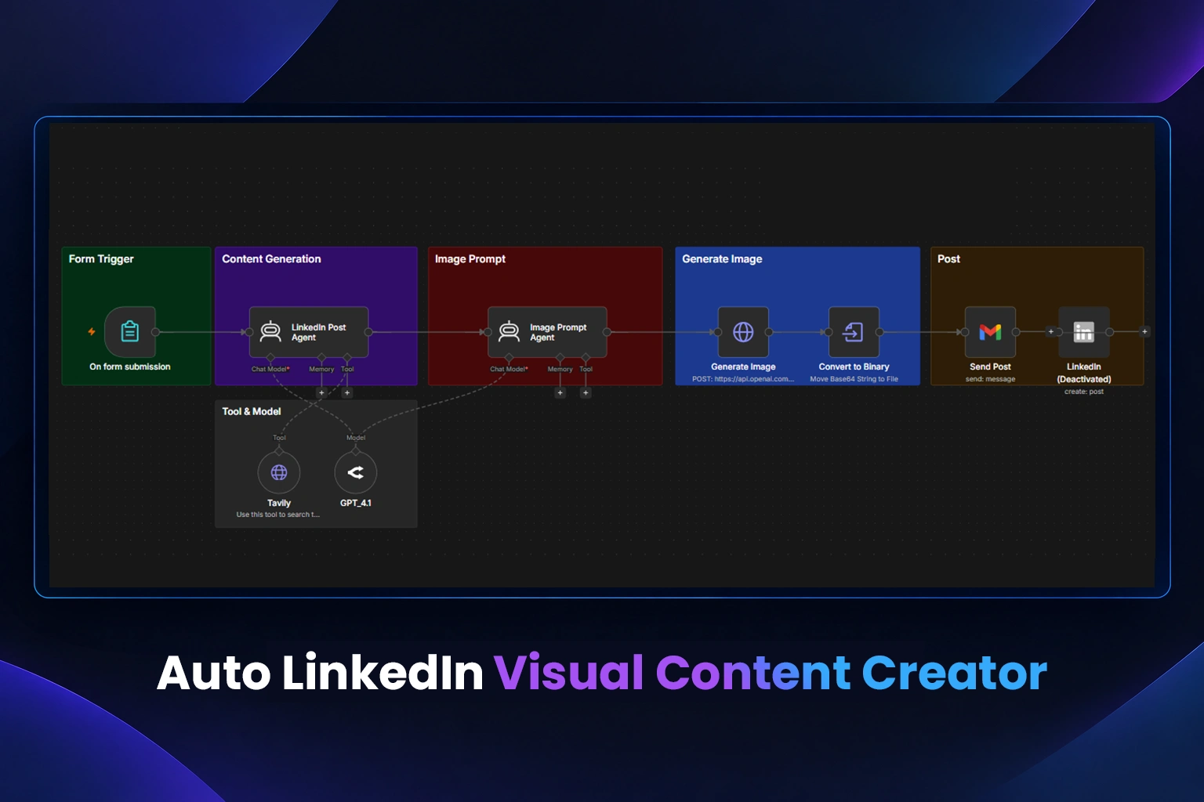
Task: Open the Gmail Send Post node
Action: pyautogui.click(x=990, y=332)
